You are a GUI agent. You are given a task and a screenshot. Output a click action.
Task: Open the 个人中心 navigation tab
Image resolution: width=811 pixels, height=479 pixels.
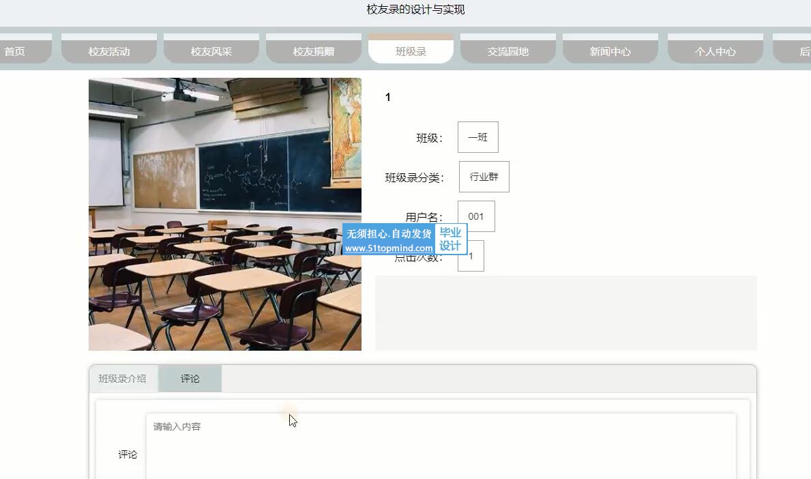[716, 49]
